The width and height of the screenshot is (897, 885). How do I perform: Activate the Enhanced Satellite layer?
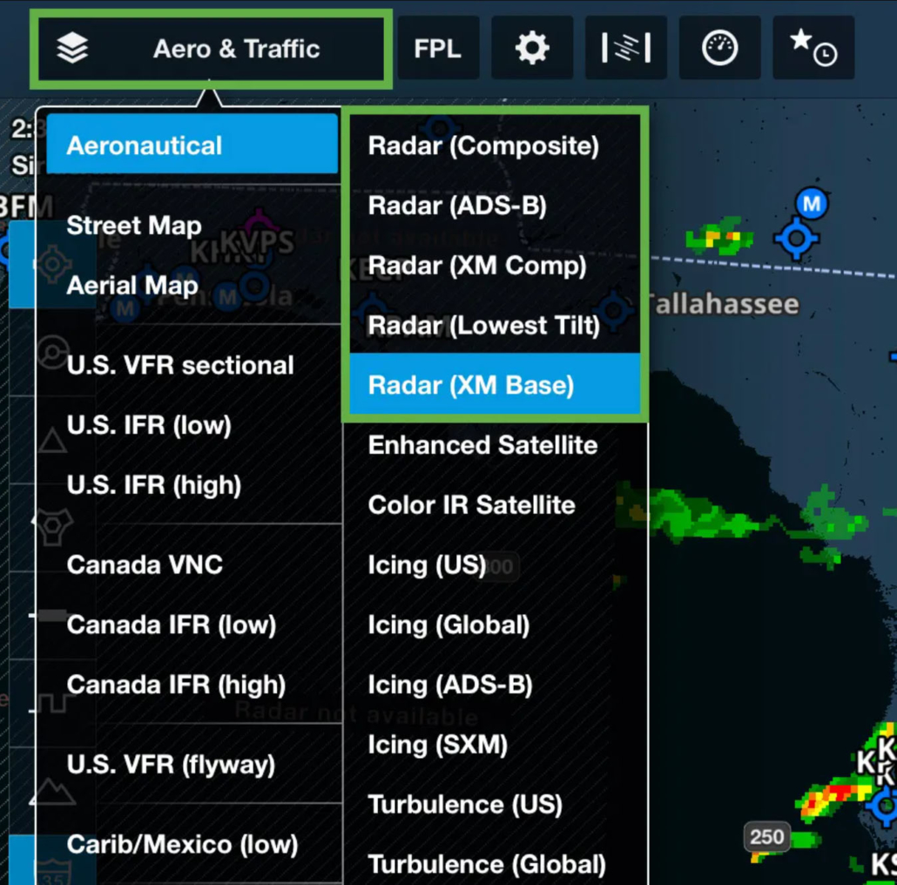tap(482, 445)
